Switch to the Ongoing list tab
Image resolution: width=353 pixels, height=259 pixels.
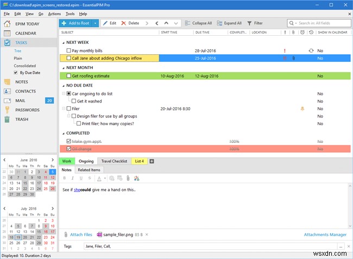click(x=86, y=161)
